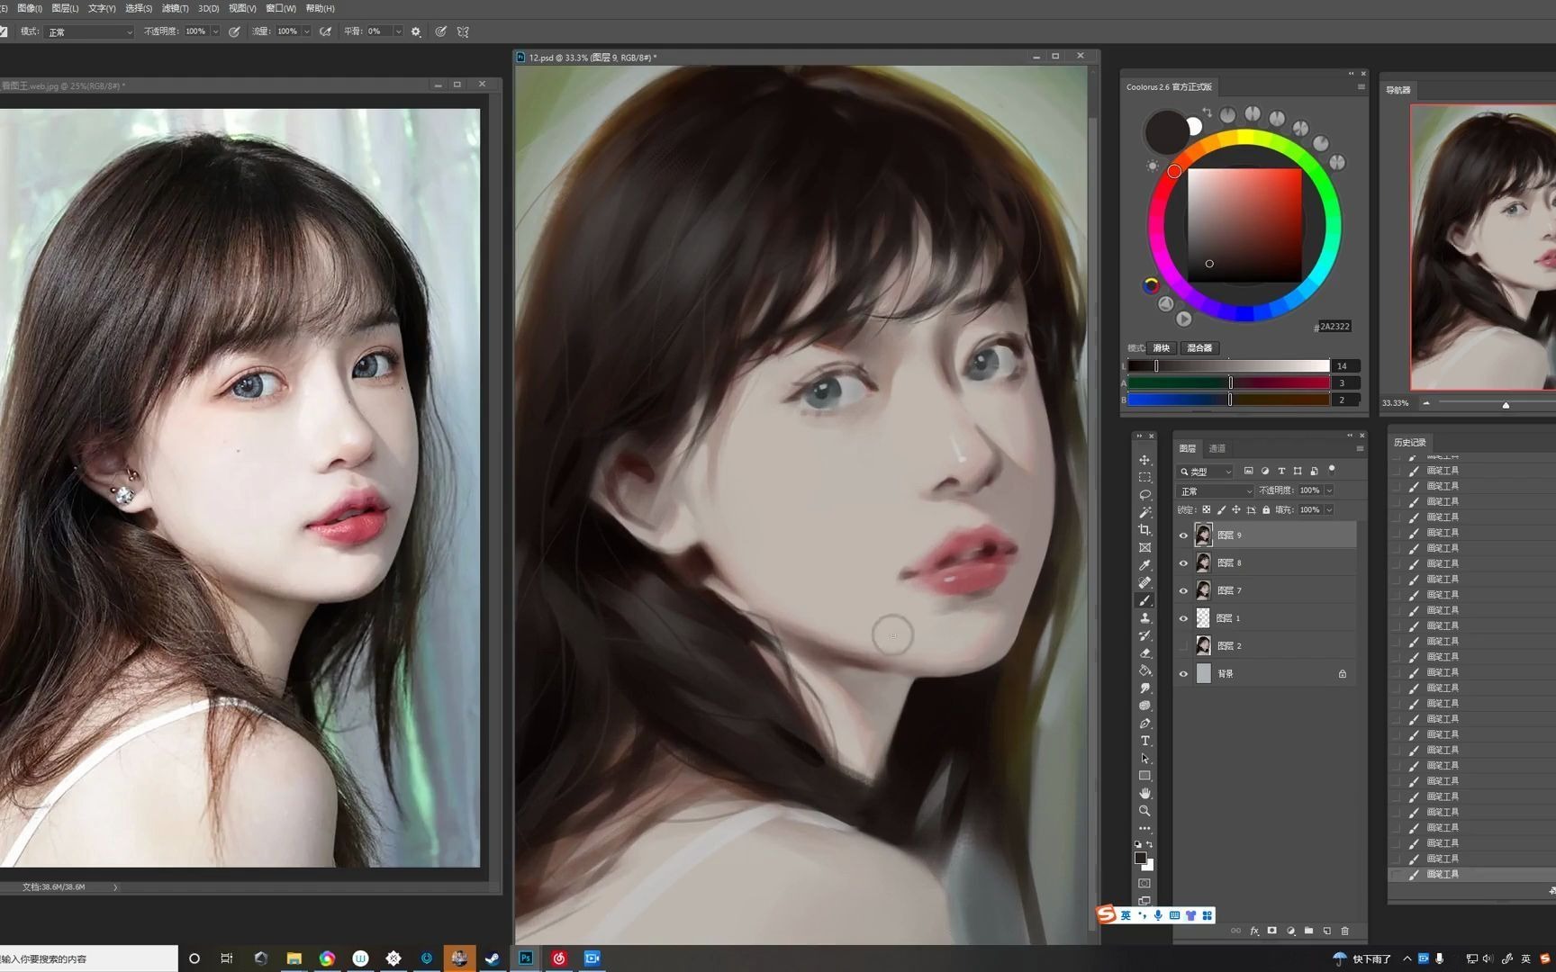Toggle visibility of 图层 8
The height and width of the screenshot is (972, 1556).
(x=1183, y=563)
